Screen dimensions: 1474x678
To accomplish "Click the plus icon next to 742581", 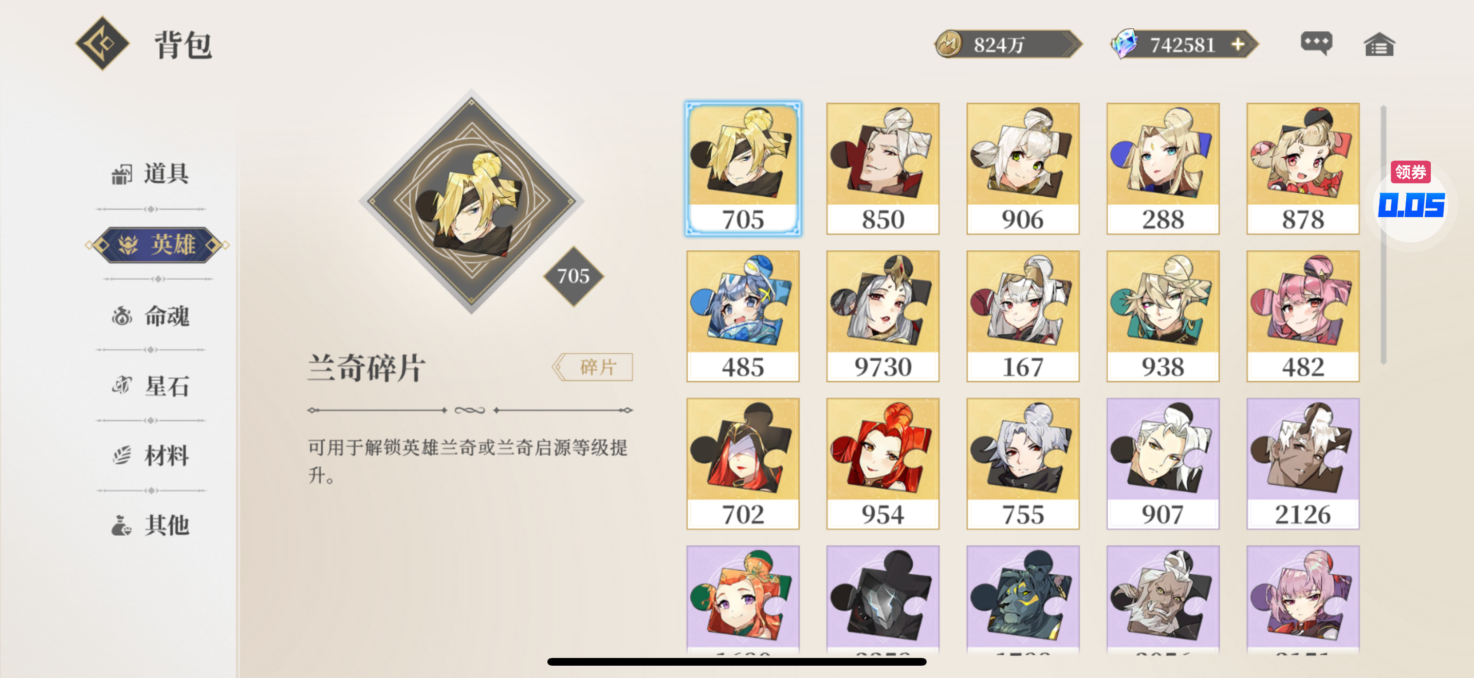I will tap(1238, 44).
